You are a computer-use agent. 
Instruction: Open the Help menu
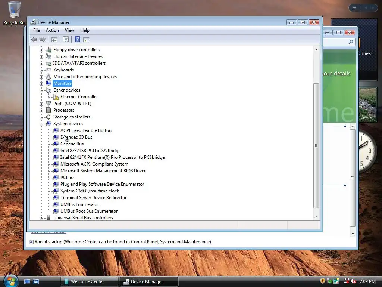(x=85, y=30)
